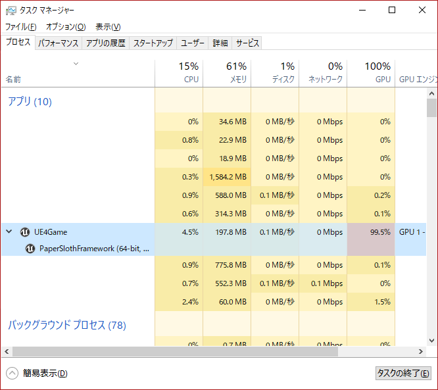Maximize the Task Manager window

392,11
